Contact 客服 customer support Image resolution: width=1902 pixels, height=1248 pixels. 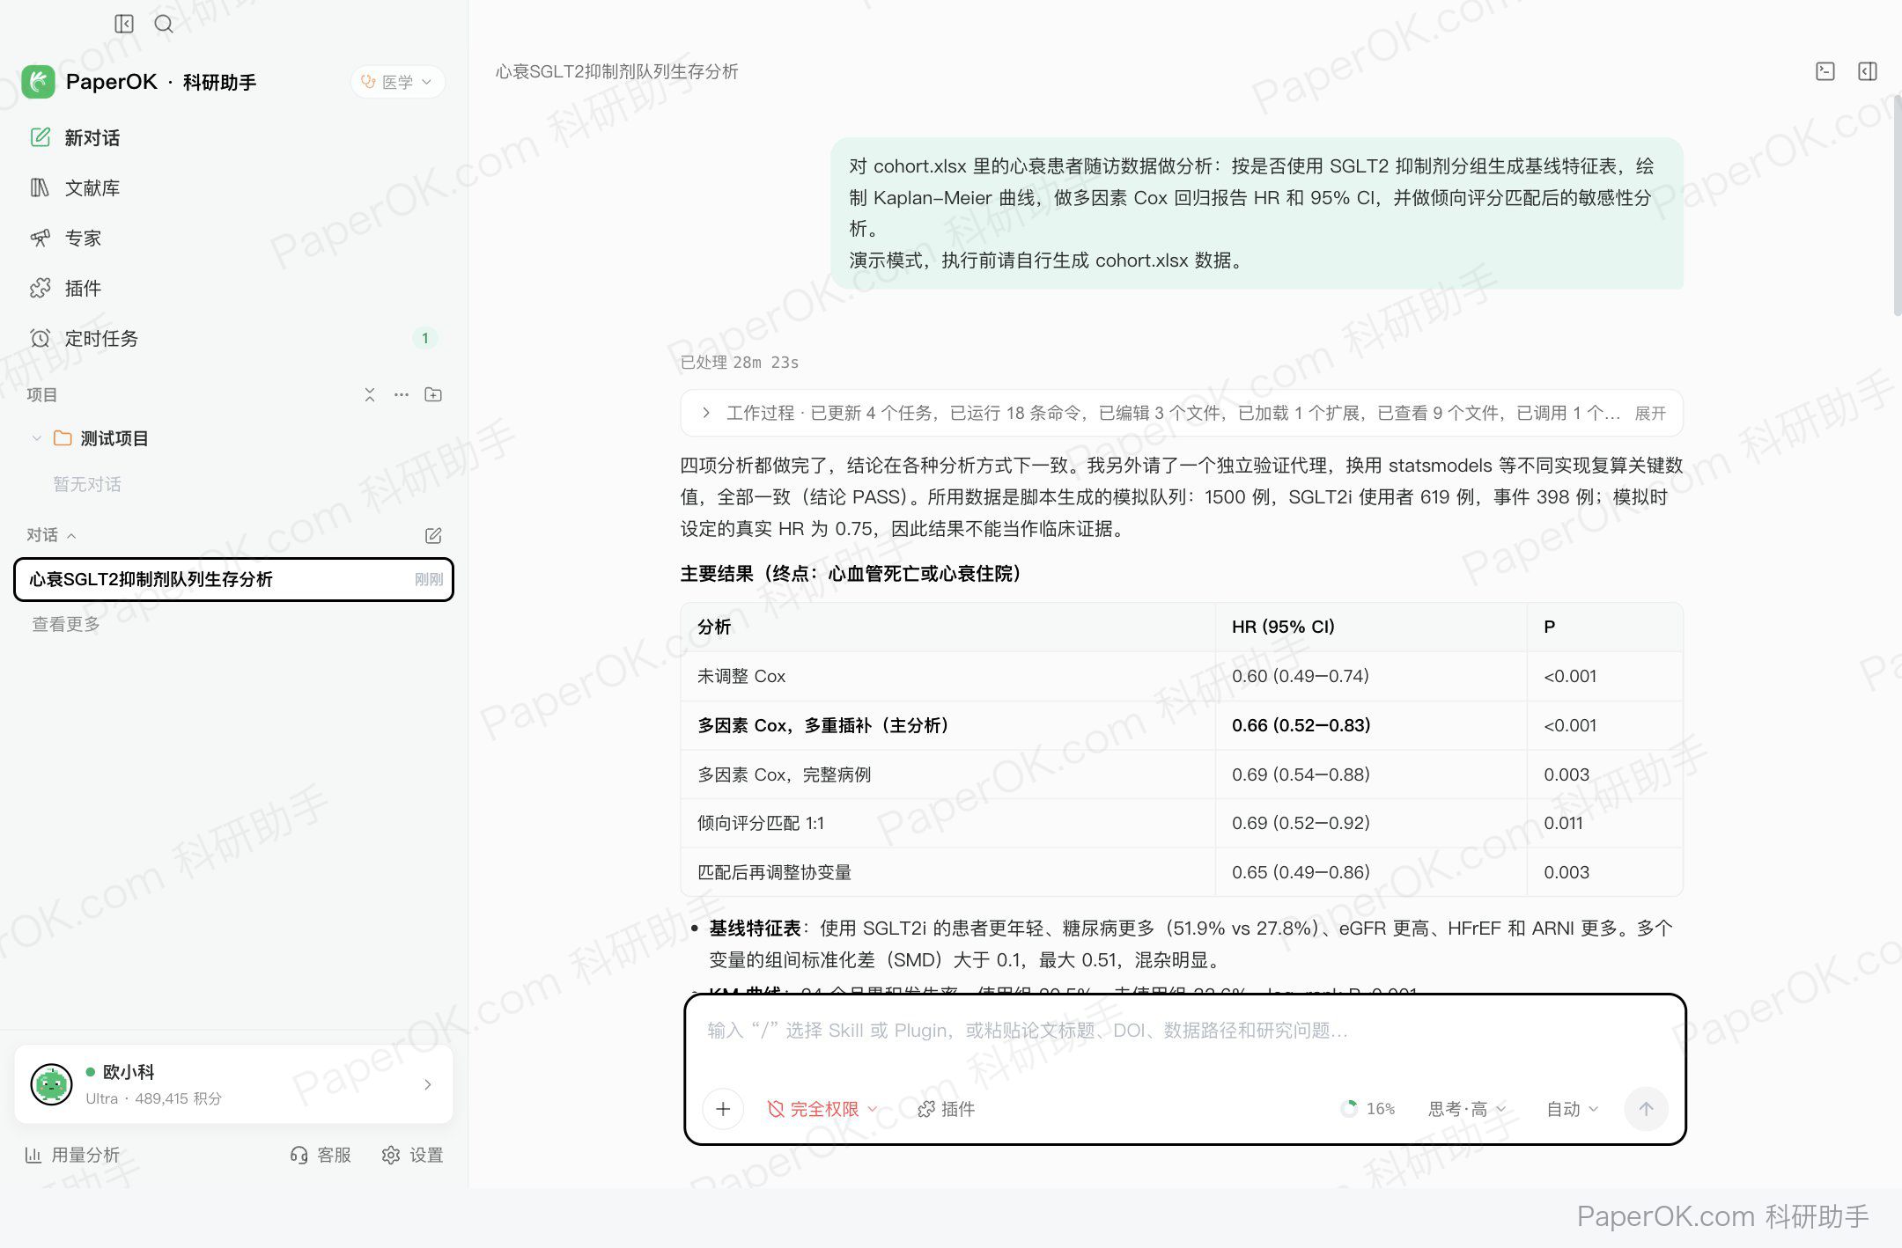(x=321, y=1155)
